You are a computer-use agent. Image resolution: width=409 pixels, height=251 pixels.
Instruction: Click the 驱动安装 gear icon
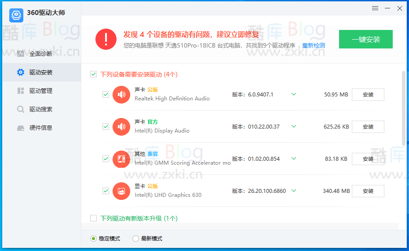click(x=21, y=72)
